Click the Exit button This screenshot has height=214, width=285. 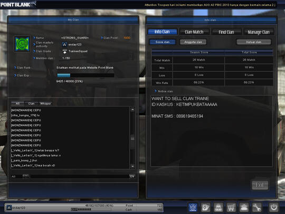click(x=260, y=185)
